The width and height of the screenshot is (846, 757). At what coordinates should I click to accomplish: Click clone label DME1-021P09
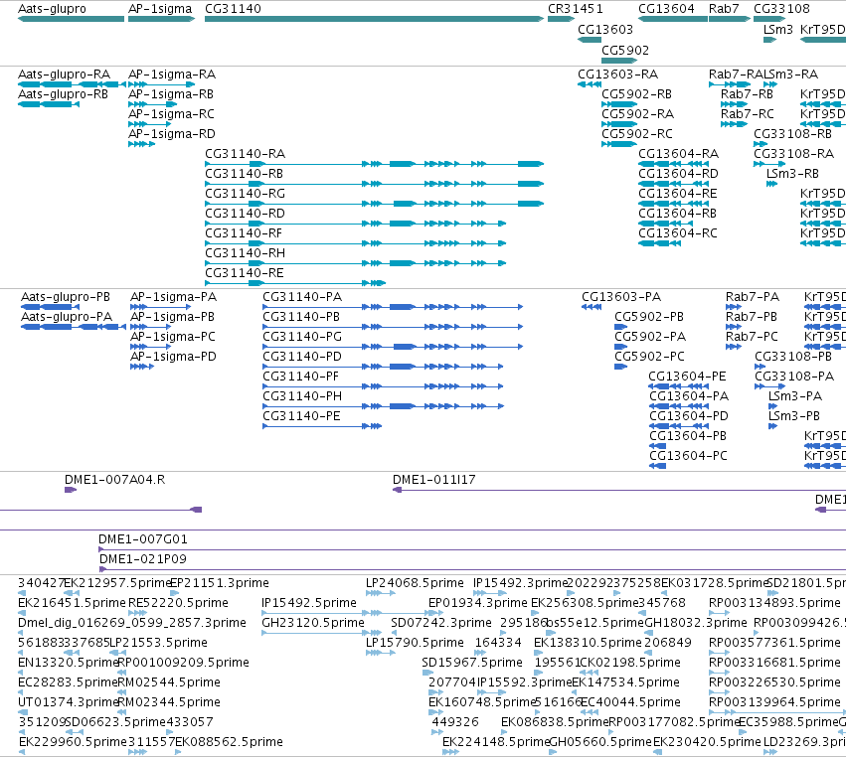[143, 559]
